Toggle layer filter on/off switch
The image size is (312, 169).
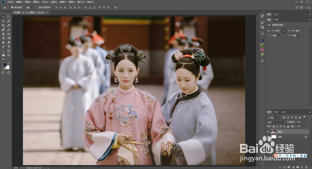[x=304, y=117]
